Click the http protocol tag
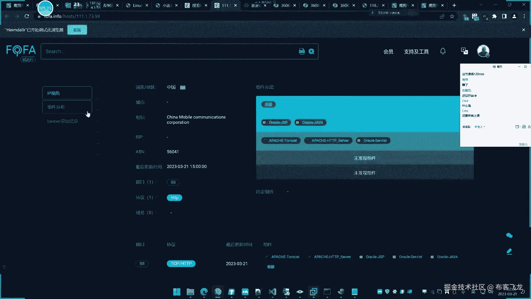This screenshot has height=299, width=531. click(175, 198)
